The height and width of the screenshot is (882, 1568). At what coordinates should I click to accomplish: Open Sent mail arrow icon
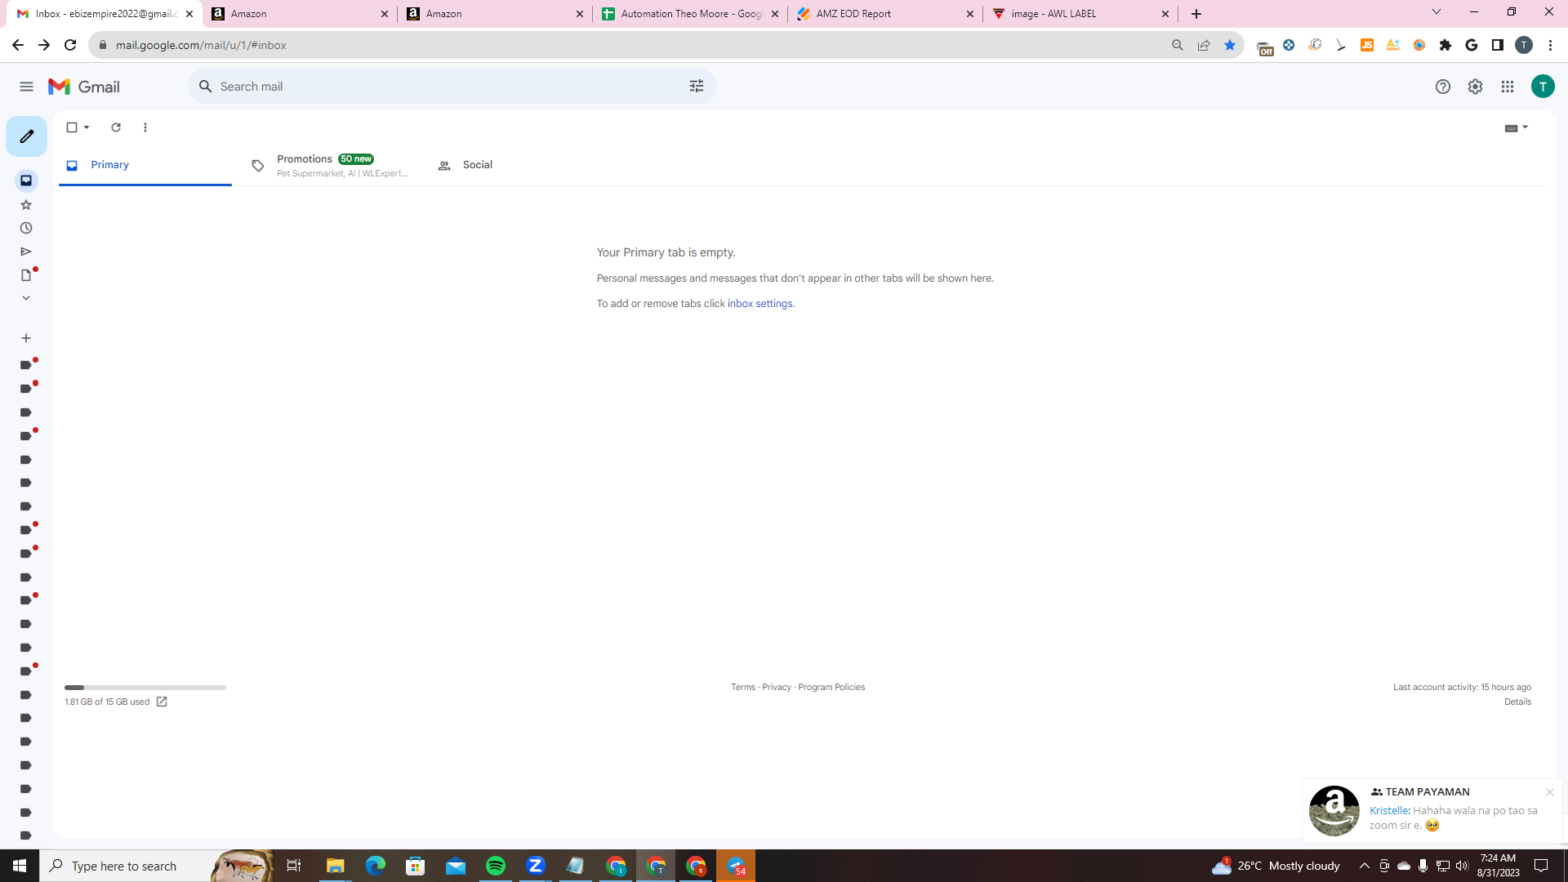26,252
